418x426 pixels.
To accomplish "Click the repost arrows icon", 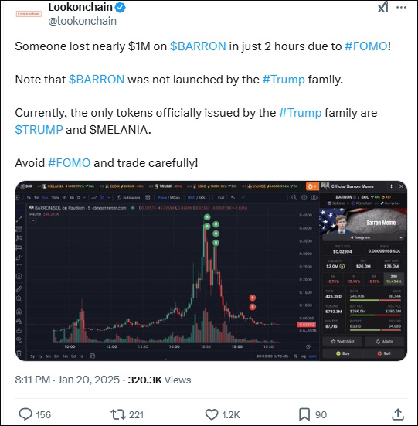I will click(x=118, y=414).
